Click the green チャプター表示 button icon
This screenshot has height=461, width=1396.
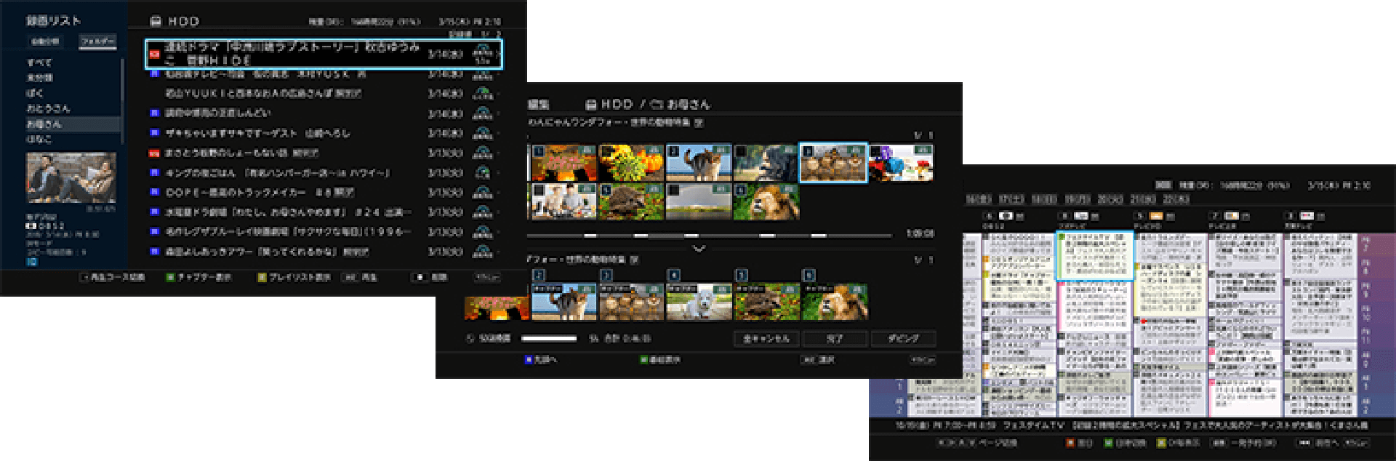[x=171, y=278]
